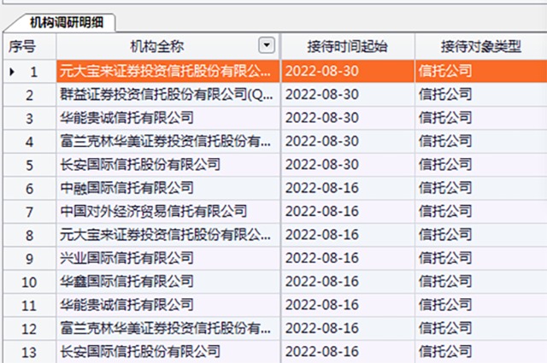The width and height of the screenshot is (547, 363).
Task: Click the date 2022-08-30 in row 4
Action: tap(322, 141)
